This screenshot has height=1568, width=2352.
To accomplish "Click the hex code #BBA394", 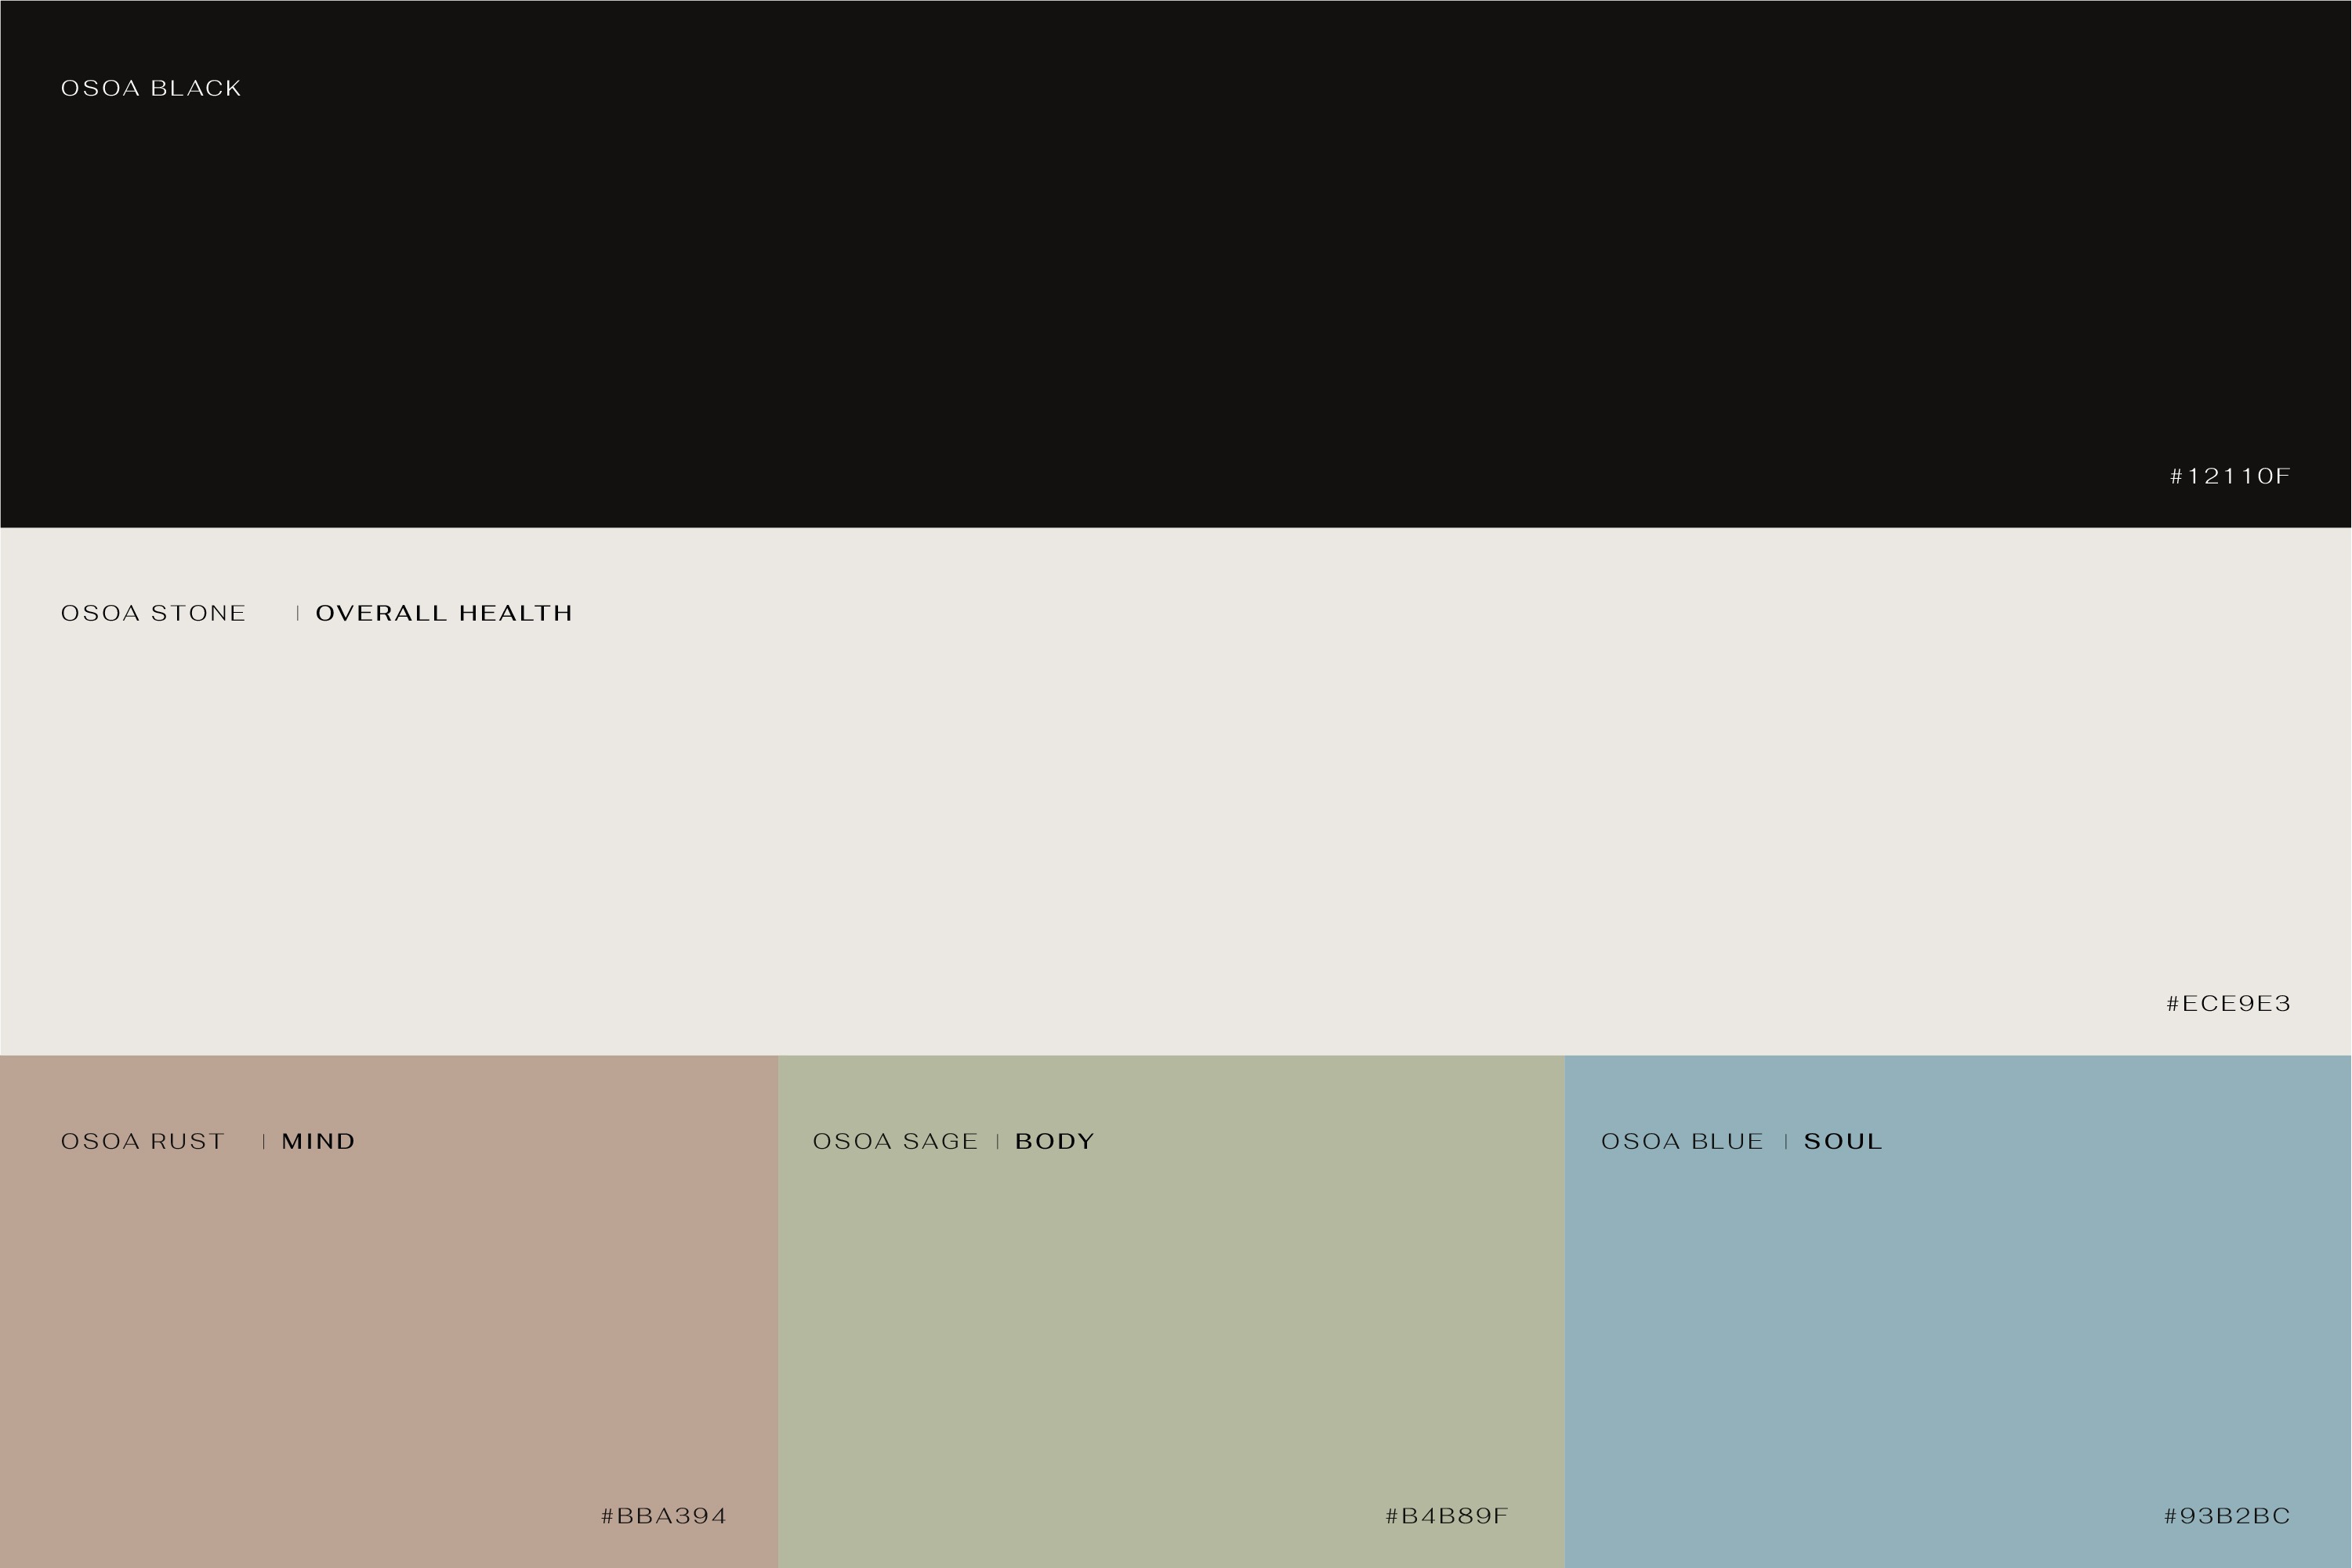I will 663,1516.
